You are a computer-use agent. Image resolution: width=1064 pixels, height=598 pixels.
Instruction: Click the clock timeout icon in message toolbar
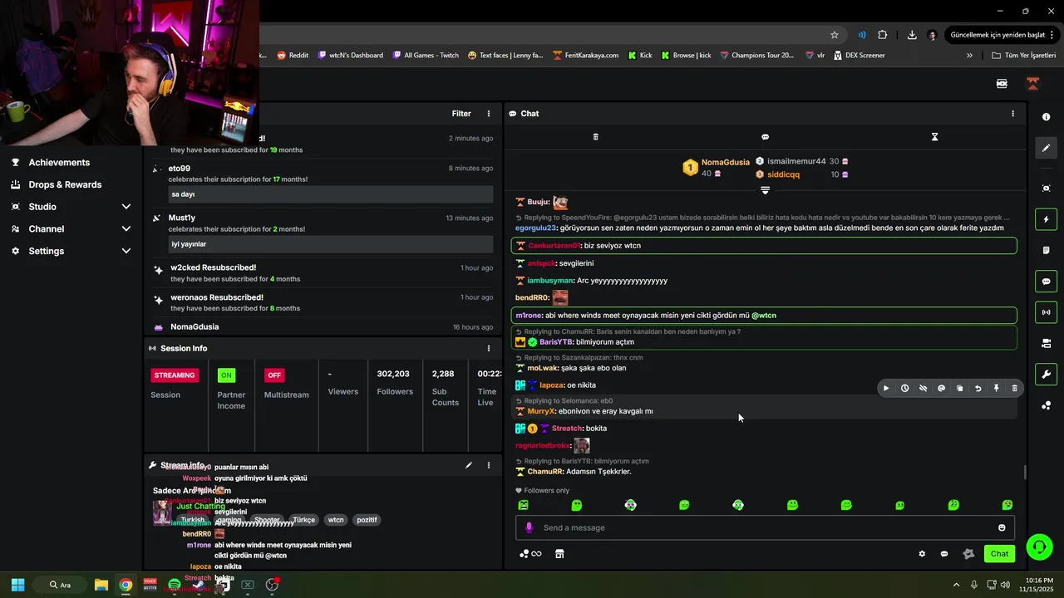coord(904,388)
